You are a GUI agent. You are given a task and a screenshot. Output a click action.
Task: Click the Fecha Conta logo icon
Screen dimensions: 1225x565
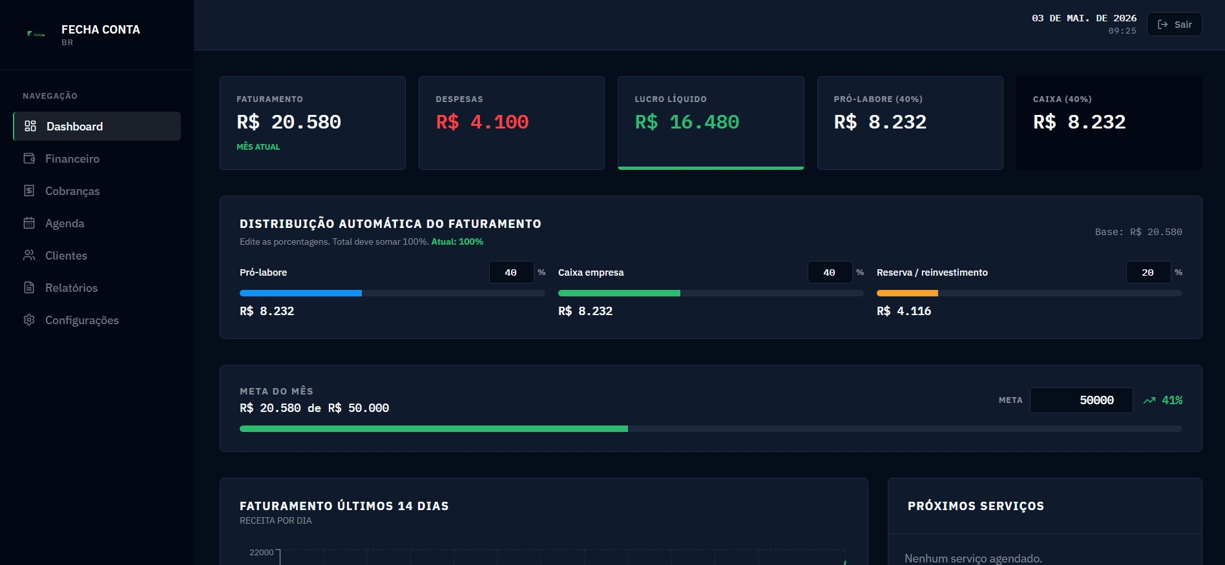click(36, 34)
